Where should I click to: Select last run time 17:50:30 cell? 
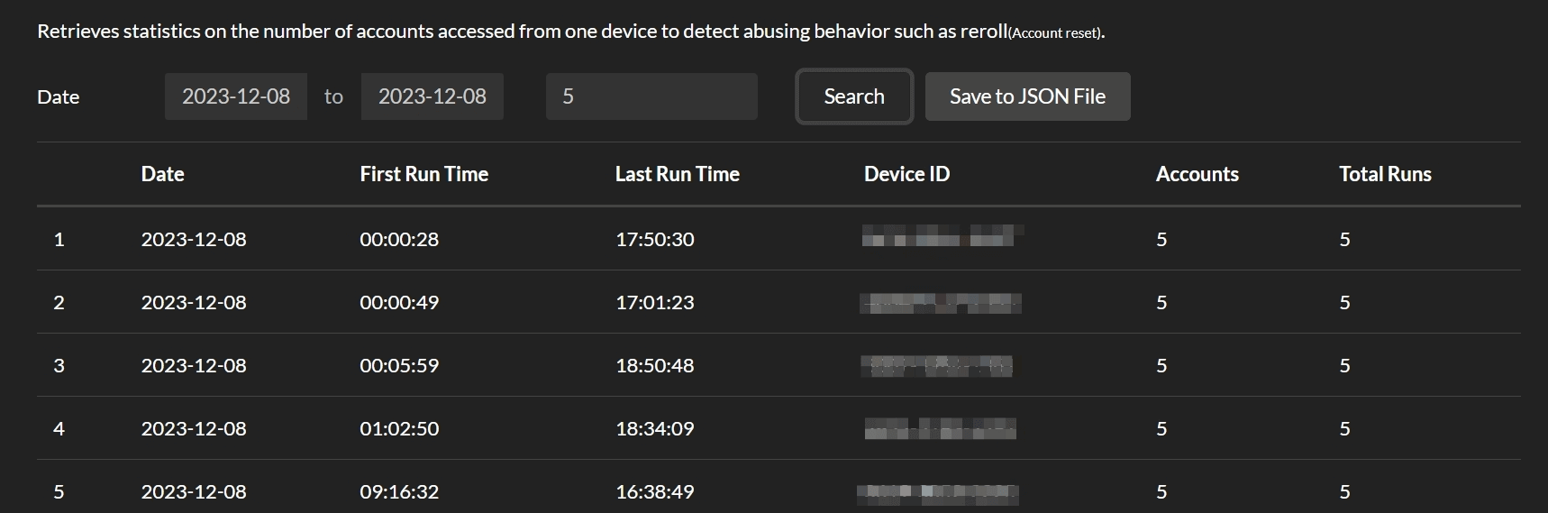(655, 239)
